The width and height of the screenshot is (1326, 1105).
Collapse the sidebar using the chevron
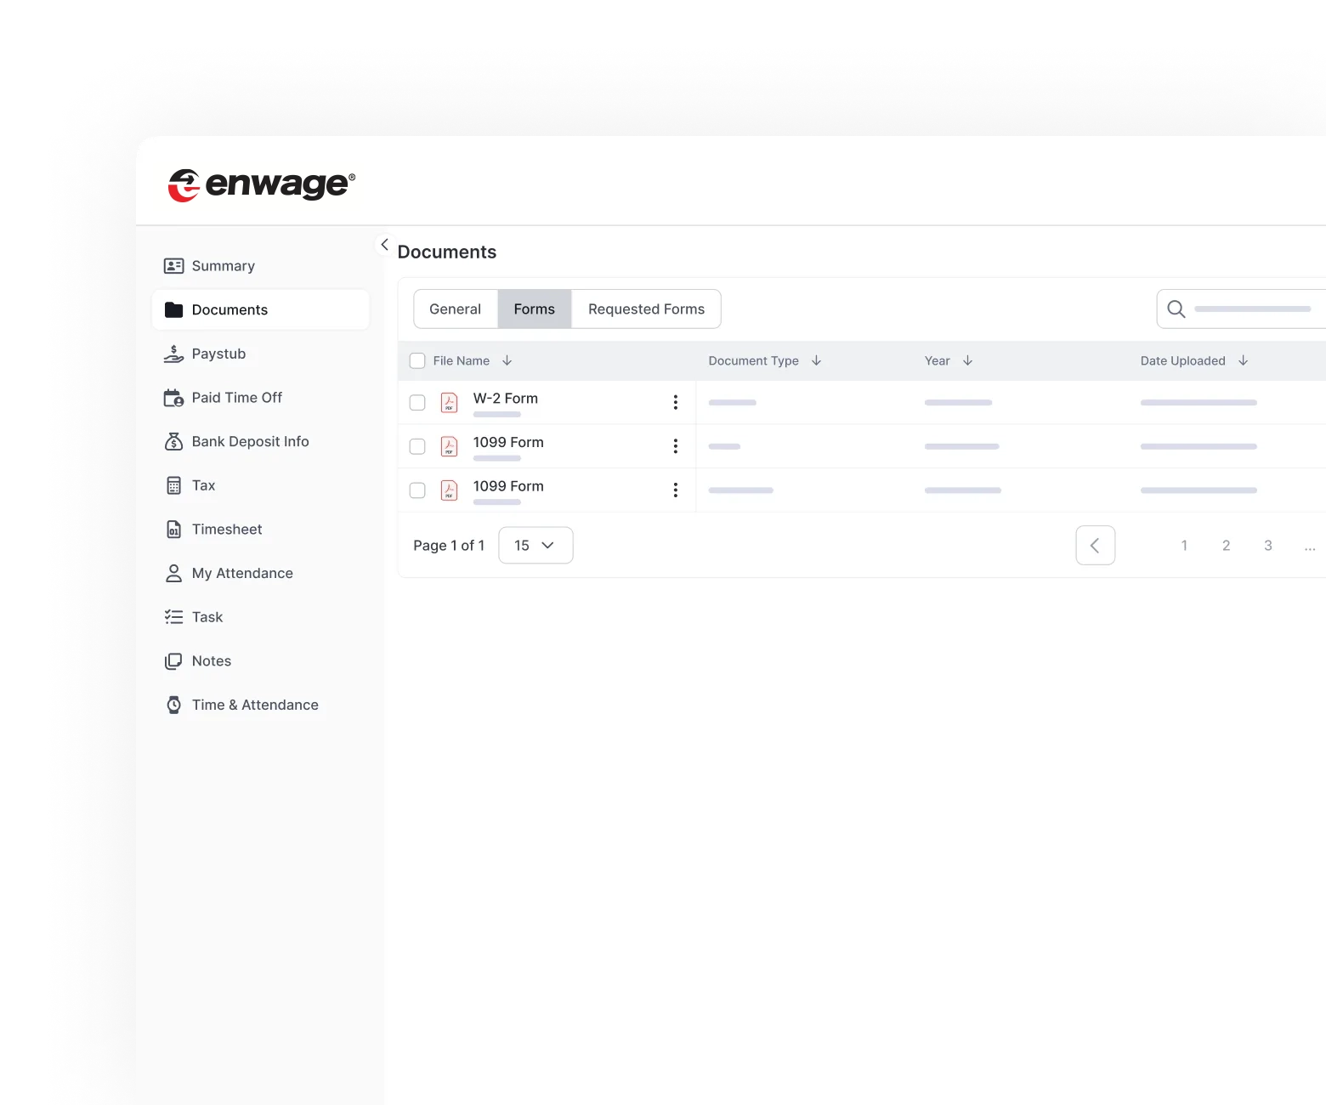385,244
